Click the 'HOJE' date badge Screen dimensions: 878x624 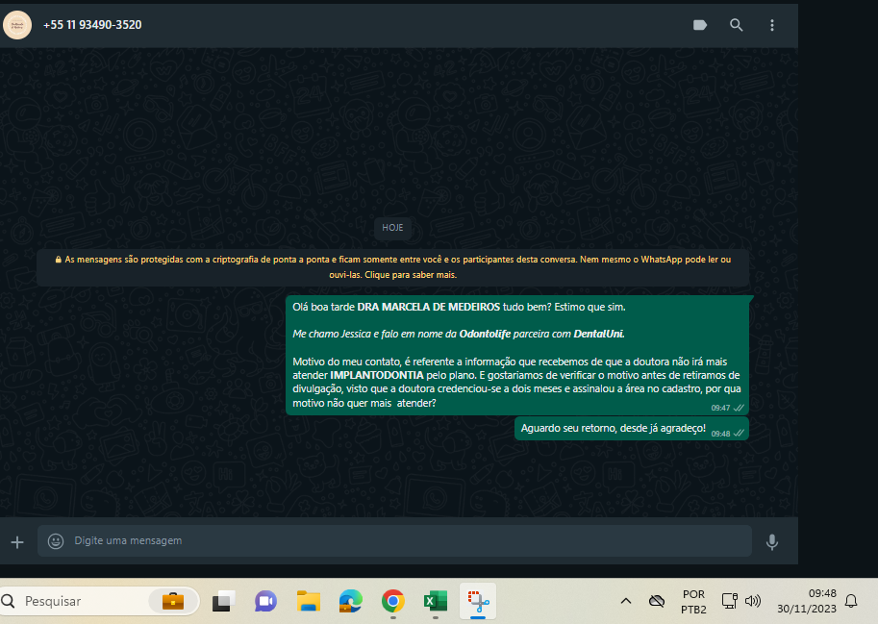coord(392,228)
